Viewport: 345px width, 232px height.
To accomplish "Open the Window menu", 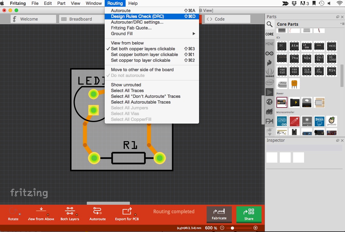I will (x=94, y=3).
